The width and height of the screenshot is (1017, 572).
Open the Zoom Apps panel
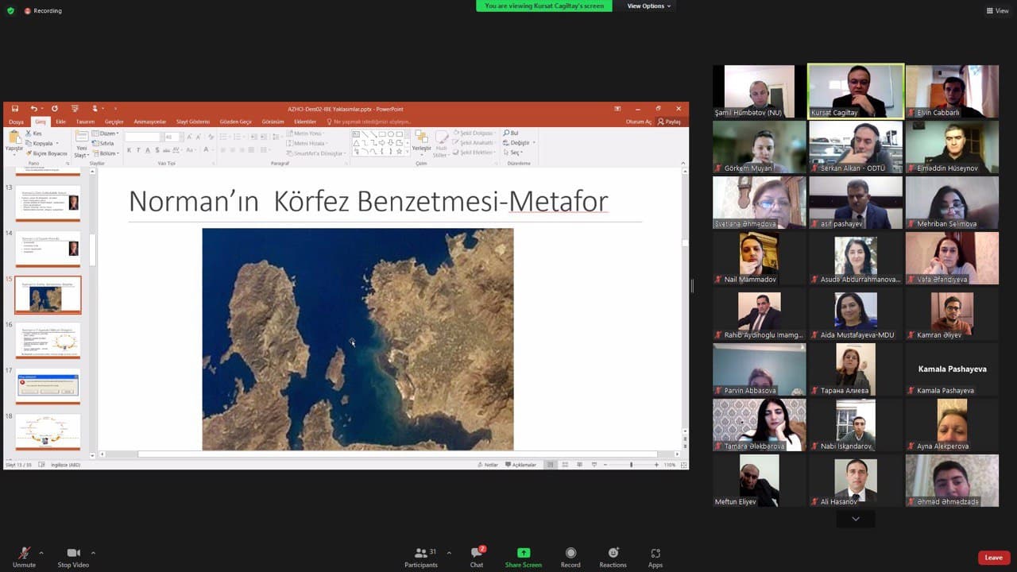click(655, 557)
